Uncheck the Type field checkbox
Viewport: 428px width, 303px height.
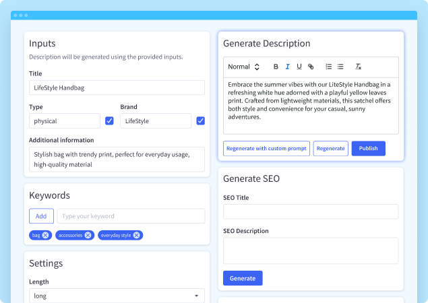110,121
